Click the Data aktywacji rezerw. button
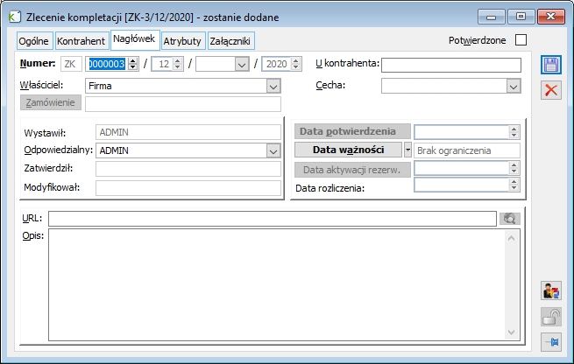The width and height of the screenshot is (574, 364). tap(352, 170)
